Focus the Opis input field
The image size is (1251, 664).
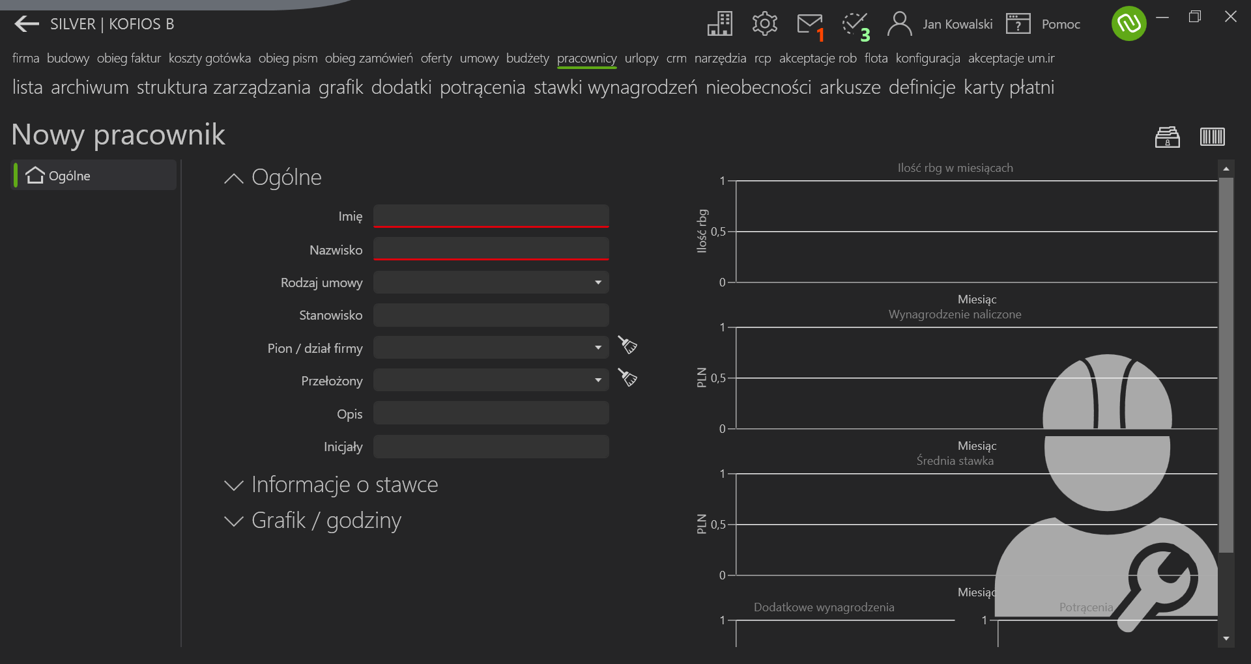(x=491, y=413)
